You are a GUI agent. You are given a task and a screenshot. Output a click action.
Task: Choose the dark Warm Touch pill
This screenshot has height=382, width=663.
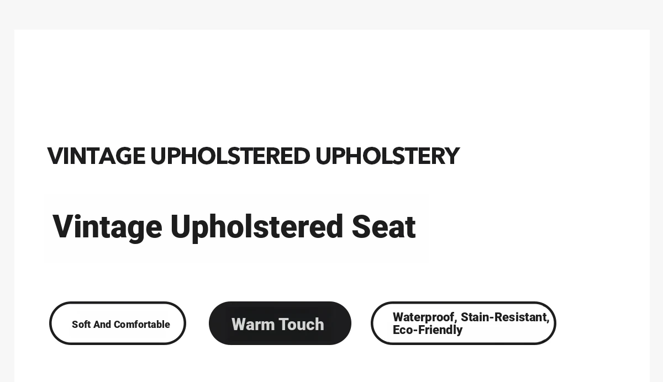280,323
